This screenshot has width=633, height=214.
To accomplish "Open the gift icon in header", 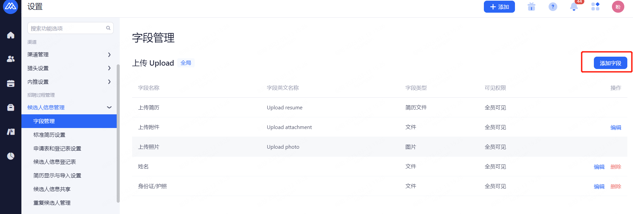I will coord(531,7).
